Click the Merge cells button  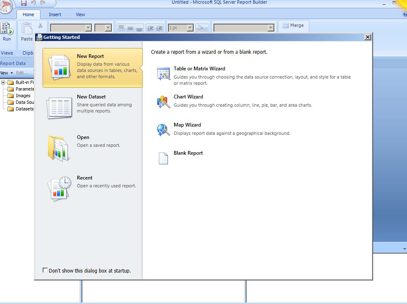(293, 26)
